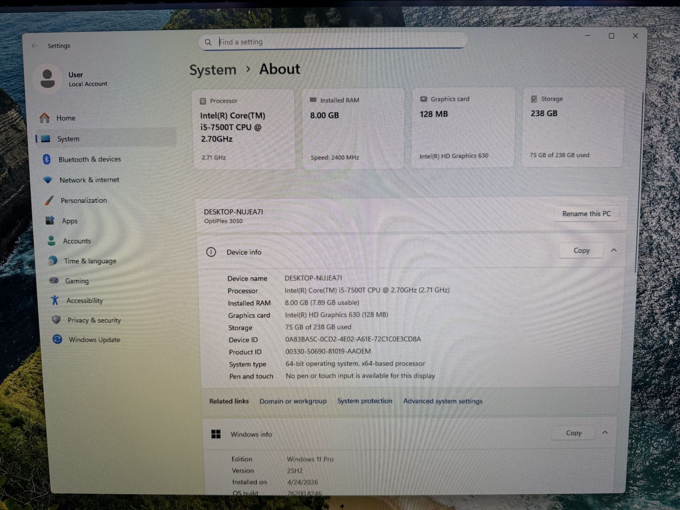Open the Apps settings icon

[50, 221]
